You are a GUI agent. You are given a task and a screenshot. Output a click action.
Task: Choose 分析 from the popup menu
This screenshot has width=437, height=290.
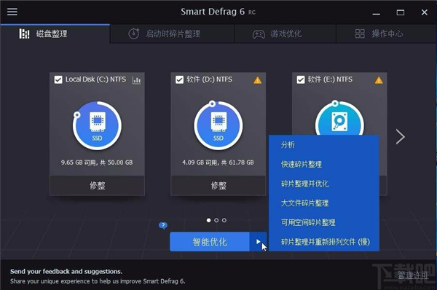pos(324,145)
